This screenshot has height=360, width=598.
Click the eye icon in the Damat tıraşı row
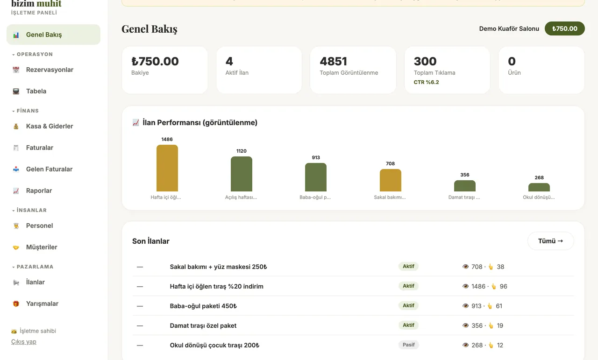(465, 325)
